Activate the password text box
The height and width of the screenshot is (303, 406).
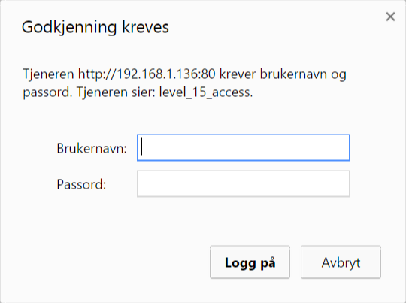click(243, 183)
